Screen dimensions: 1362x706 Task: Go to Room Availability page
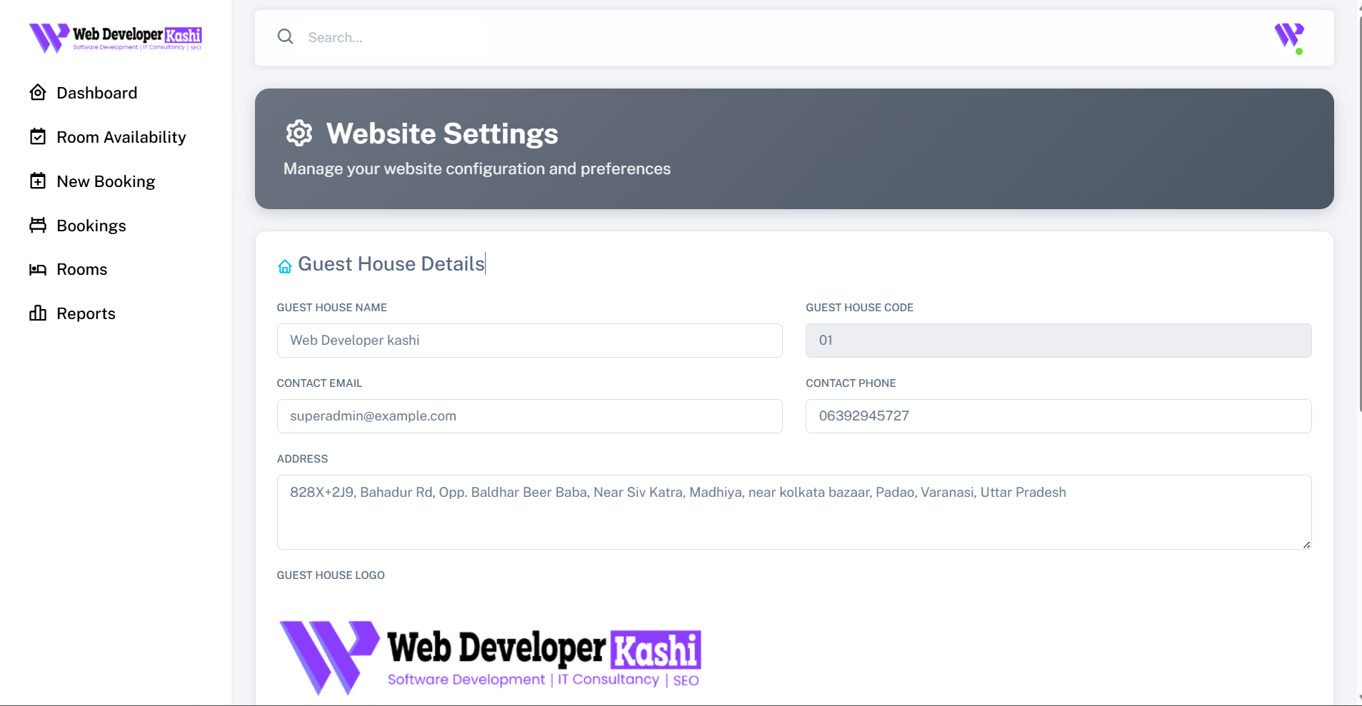tap(121, 137)
